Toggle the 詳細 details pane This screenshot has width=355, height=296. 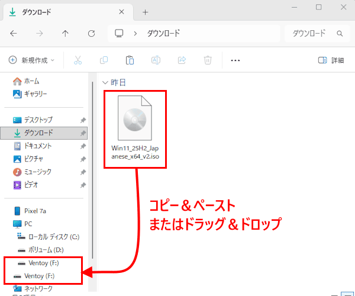(331, 60)
